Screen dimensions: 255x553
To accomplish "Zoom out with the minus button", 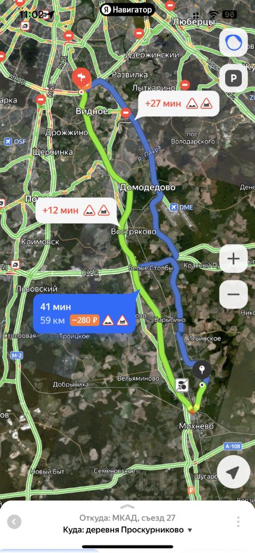I will point(233,294).
